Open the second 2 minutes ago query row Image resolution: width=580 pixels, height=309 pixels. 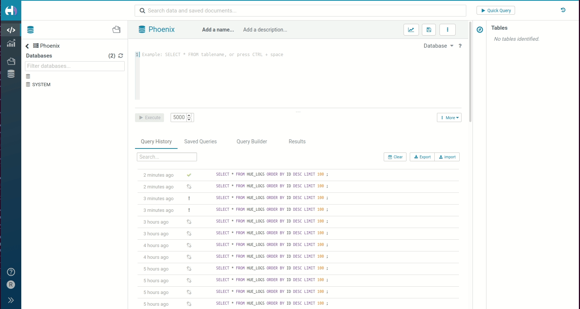coord(298,187)
